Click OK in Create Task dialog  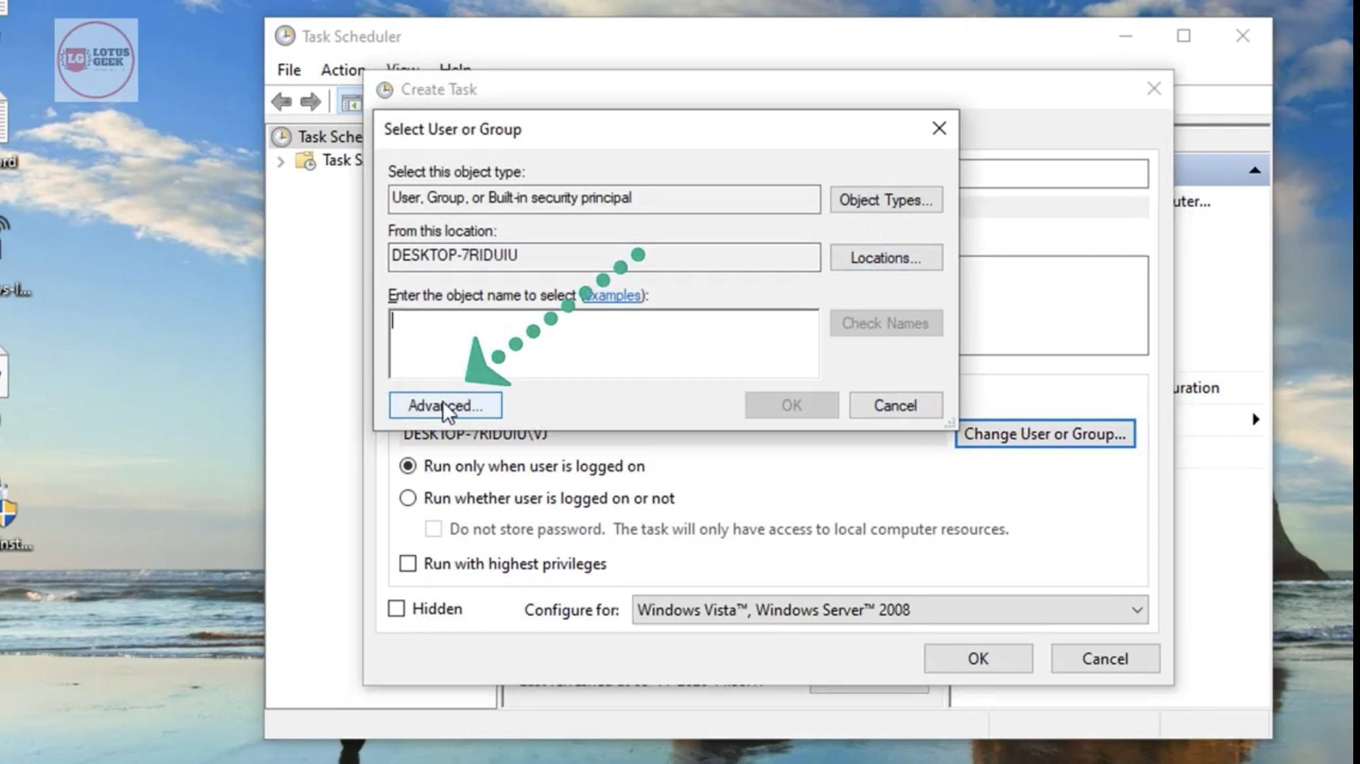coord(978,658)
